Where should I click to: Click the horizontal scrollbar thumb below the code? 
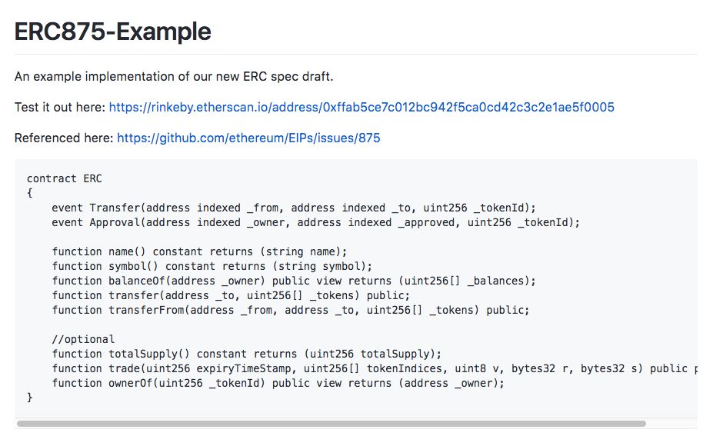tap(331, 424)
